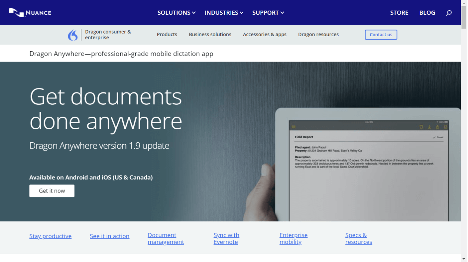
Task: Follow the Stay productive link
Action: [x=50, y=236]
